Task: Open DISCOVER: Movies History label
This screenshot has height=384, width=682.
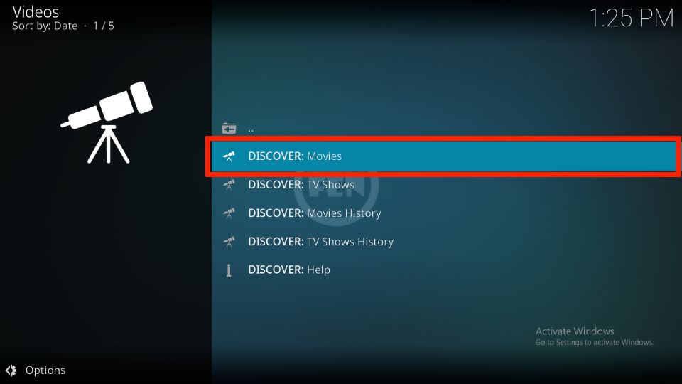Action: 315,213
